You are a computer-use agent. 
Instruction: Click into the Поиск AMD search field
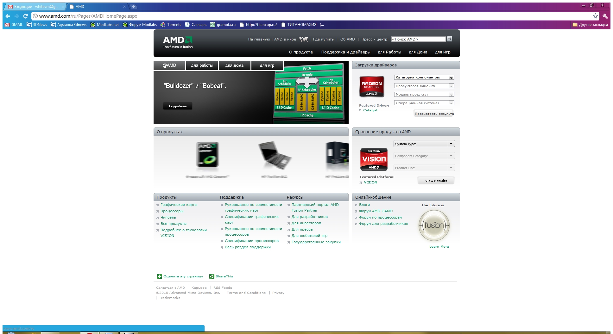click(x=418, y=39)
